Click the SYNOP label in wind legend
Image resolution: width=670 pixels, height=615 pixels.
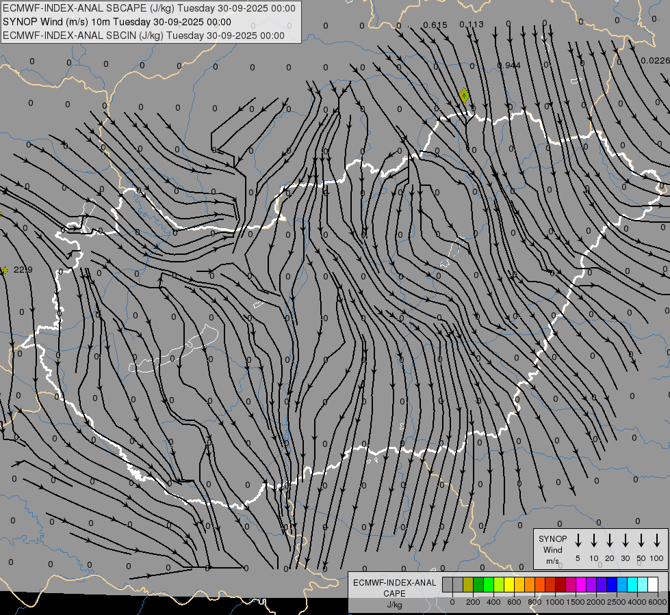(x=552, y=538)
